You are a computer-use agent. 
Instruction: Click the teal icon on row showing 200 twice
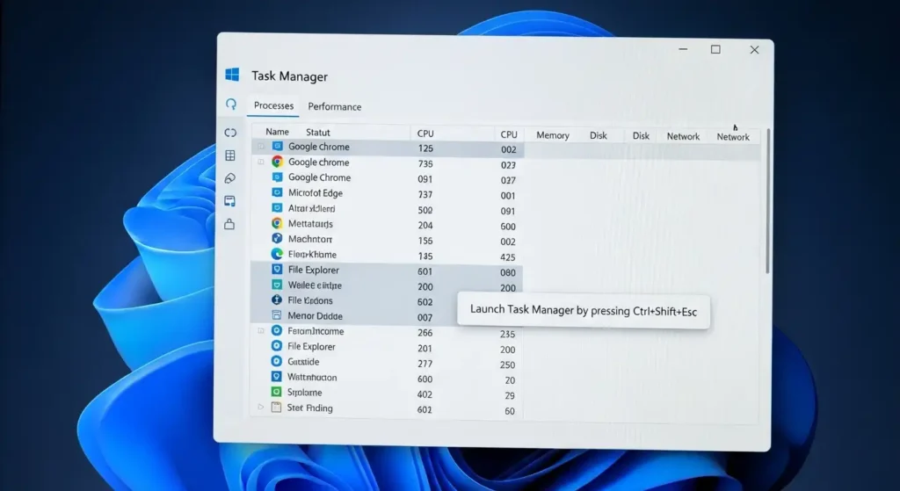click(x=277, y=285)
